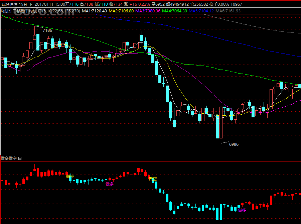This screenshot has width=301, height=224.
Task: Click the first 做空 signal label
Action: (70, 176)
